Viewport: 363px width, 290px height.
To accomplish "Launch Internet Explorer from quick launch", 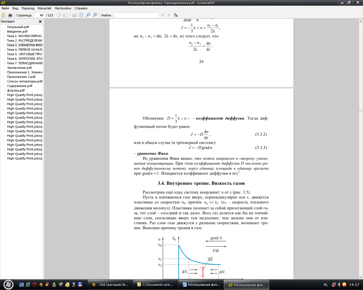I will 28,285.
